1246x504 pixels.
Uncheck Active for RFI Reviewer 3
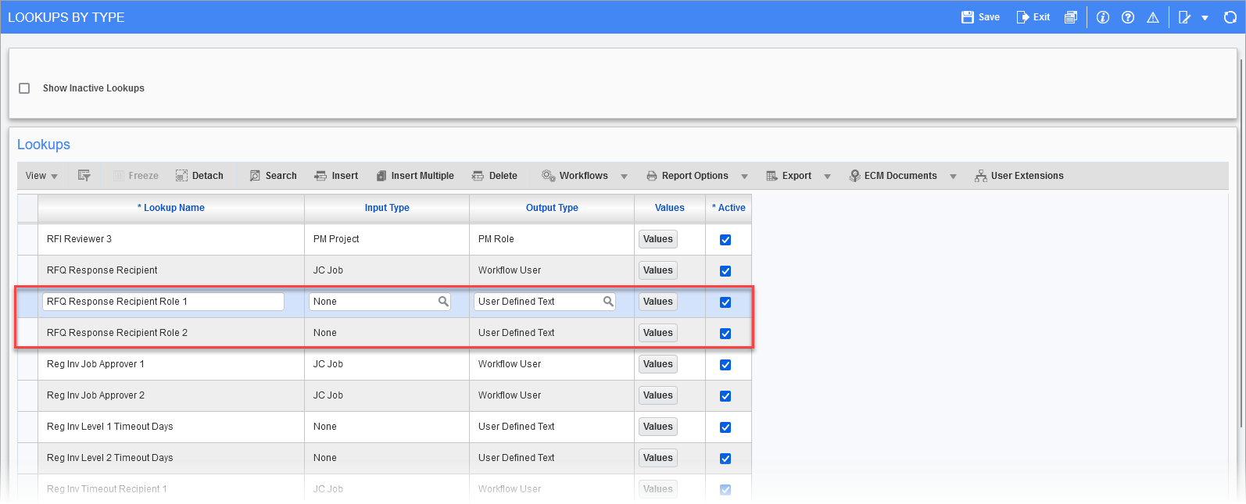click(725, 240)
